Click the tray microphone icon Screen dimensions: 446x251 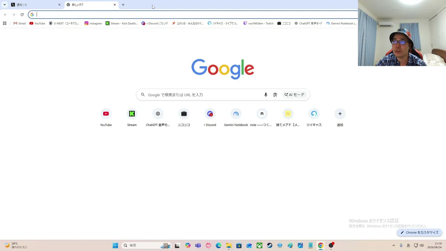point(401,245)
